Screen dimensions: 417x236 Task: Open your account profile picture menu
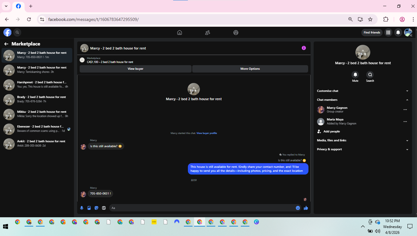[408, 32]
